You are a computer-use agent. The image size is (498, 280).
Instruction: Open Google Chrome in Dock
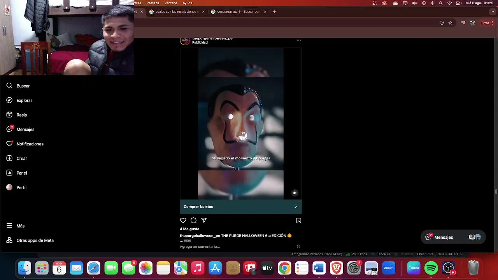click(x=284, y=268)
